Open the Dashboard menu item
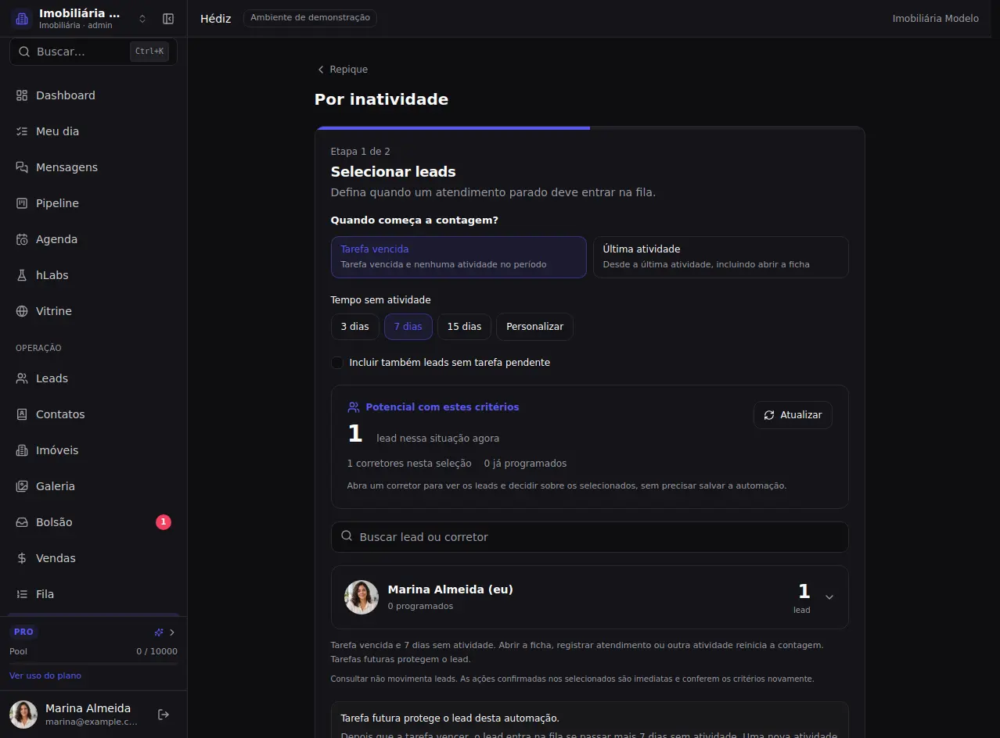The height and width of the screenshot is (738, 1000). 93,95
